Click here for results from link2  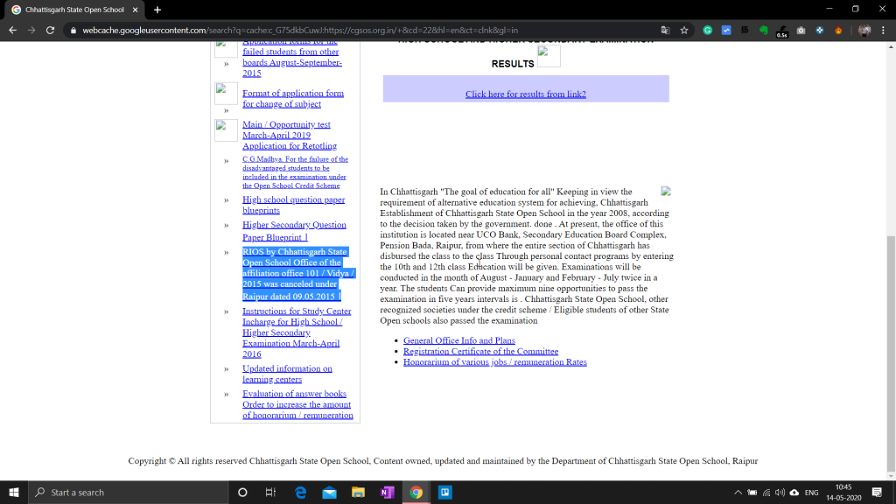pyautogui.click(x=525, y=94)
